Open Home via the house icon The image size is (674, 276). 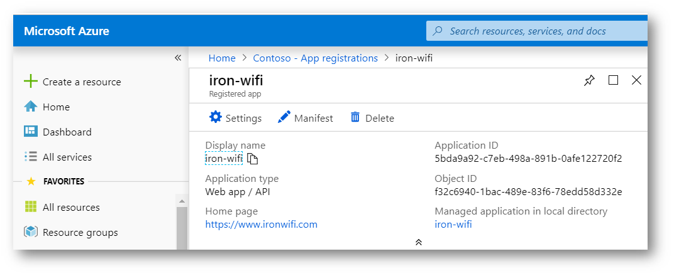pyautogui.click(x=31, y=107)
